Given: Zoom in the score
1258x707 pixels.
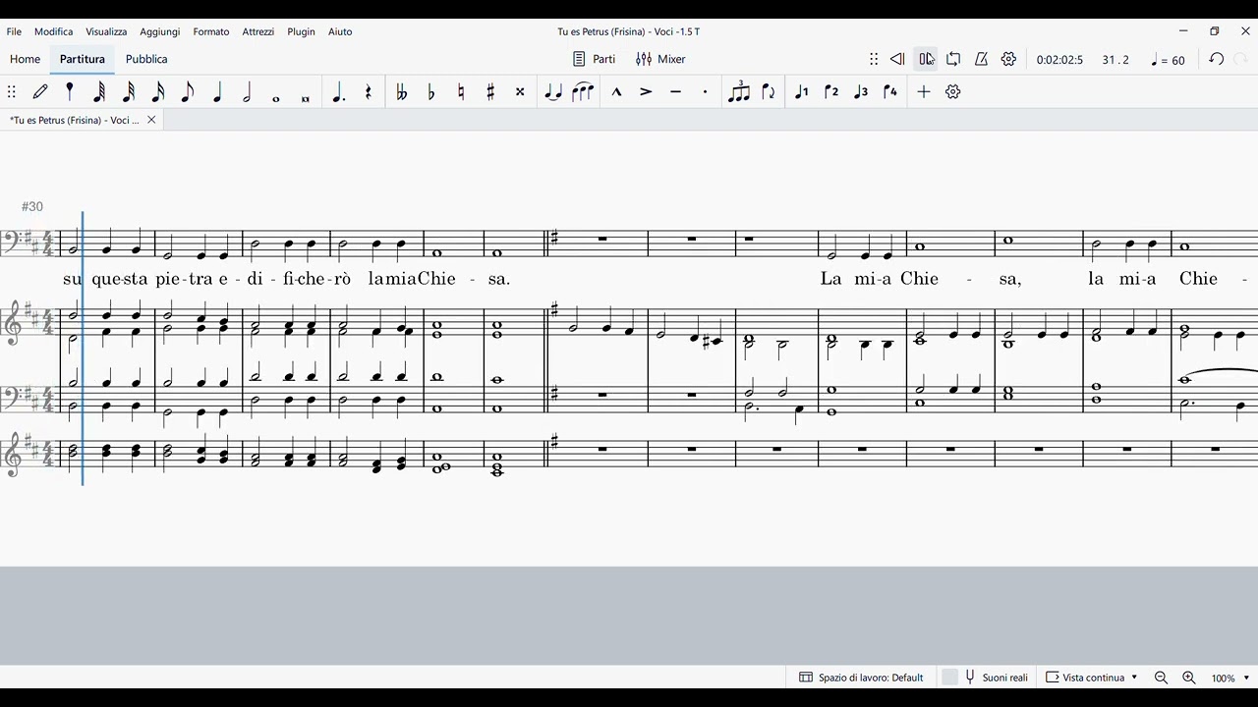Looking at the screenshot, I should 1188,678.
